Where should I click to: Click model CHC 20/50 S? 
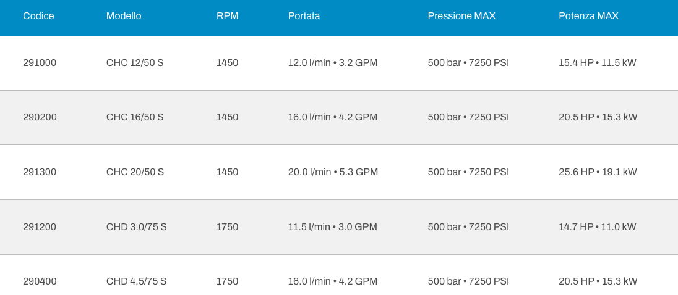pos(135,172)
